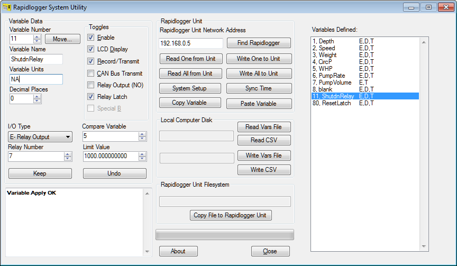Select '6, PumpRate' in variables list
The height and width of the screenshot is (266, 457).
365,76
